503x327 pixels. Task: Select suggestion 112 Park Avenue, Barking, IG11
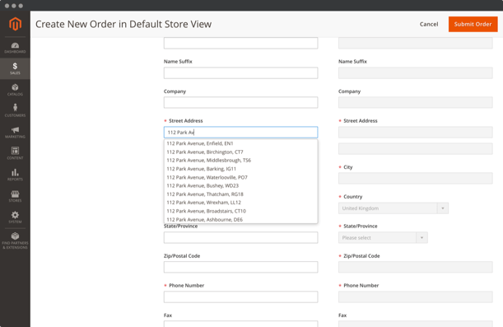(240, 169)
